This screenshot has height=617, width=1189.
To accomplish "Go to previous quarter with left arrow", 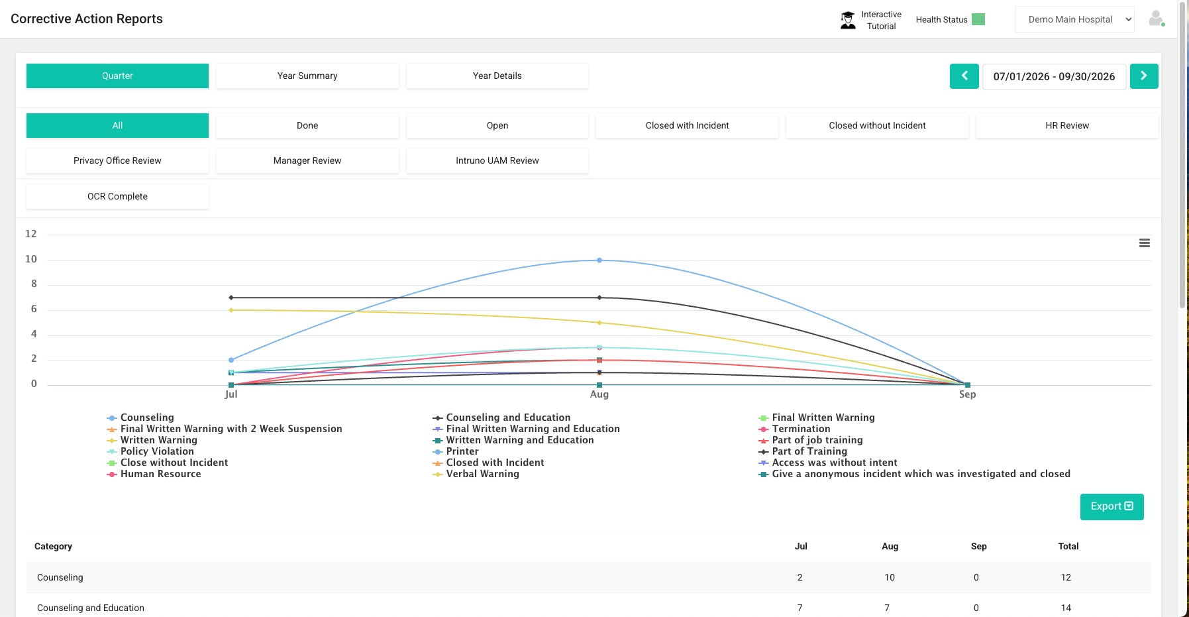I will click(x=964, y=76).
